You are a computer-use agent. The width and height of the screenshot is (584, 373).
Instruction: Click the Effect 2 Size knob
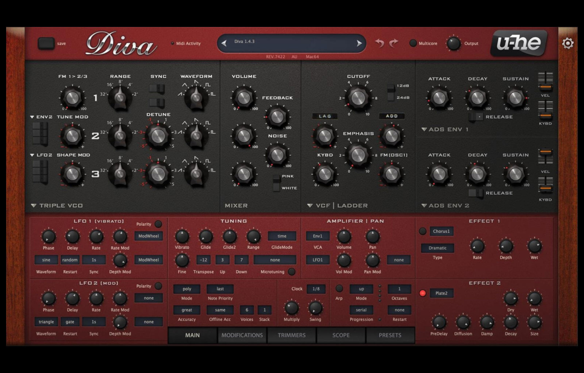tap(534, 322)
